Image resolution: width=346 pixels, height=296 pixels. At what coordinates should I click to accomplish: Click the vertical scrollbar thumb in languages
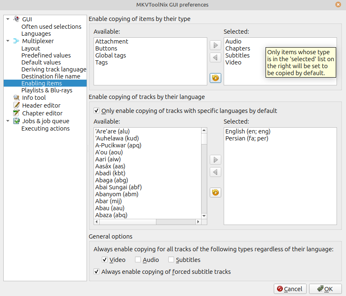point(204,139)
